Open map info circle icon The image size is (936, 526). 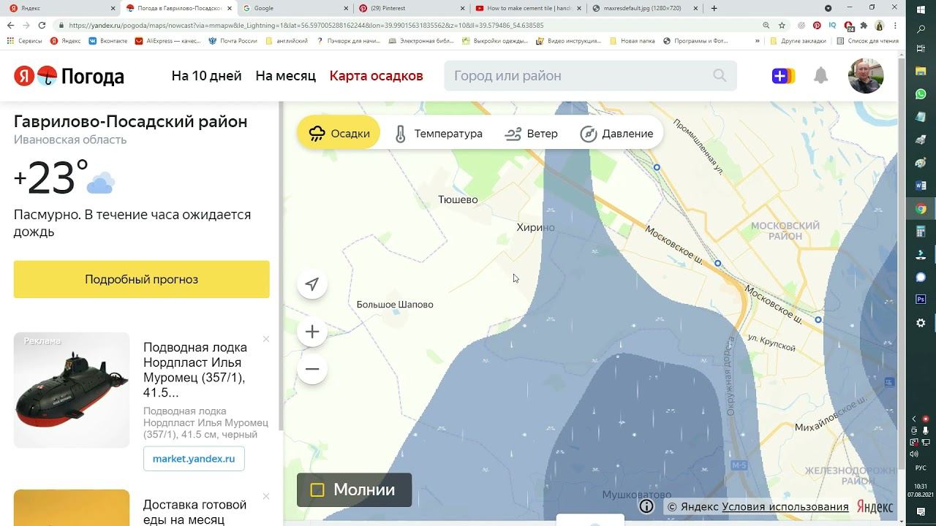[x=646, y=506]
